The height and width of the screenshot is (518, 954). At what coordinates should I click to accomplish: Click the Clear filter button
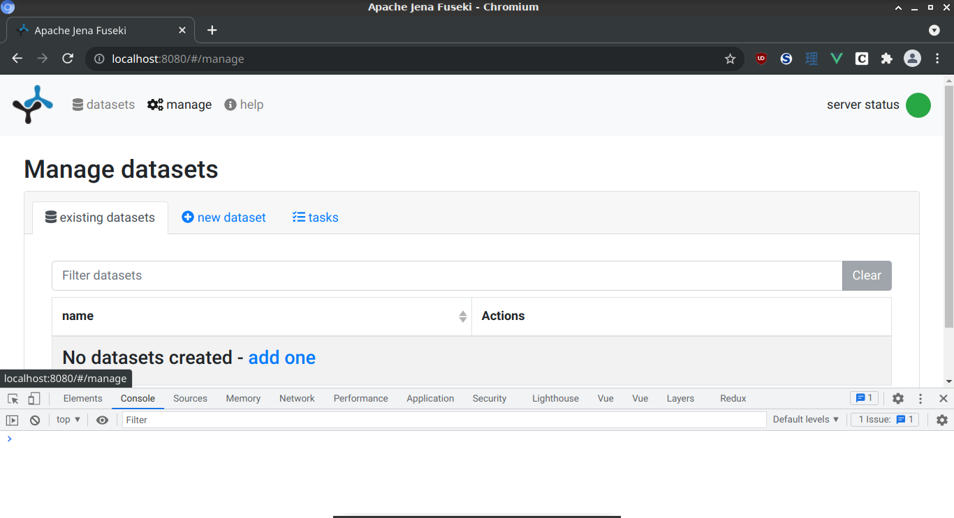pyautogui.click(x=867, y=275)
